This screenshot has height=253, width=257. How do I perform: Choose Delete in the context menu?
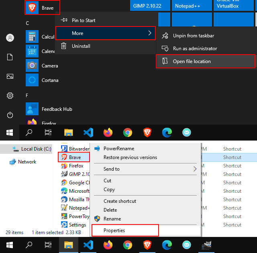pos(145,210)
